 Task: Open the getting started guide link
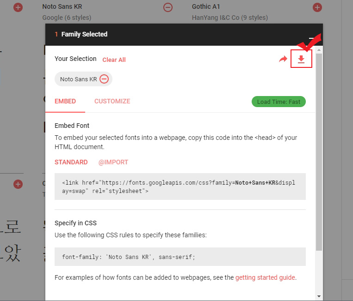[265, 277]
